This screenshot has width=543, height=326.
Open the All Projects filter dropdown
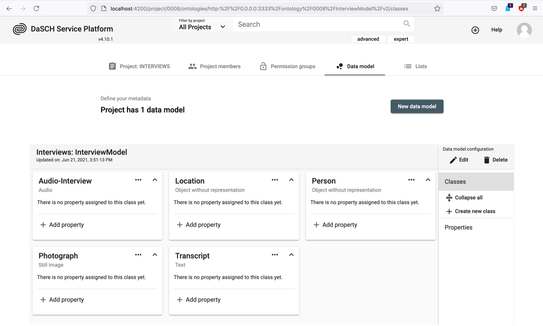click(x=201, y=27)
